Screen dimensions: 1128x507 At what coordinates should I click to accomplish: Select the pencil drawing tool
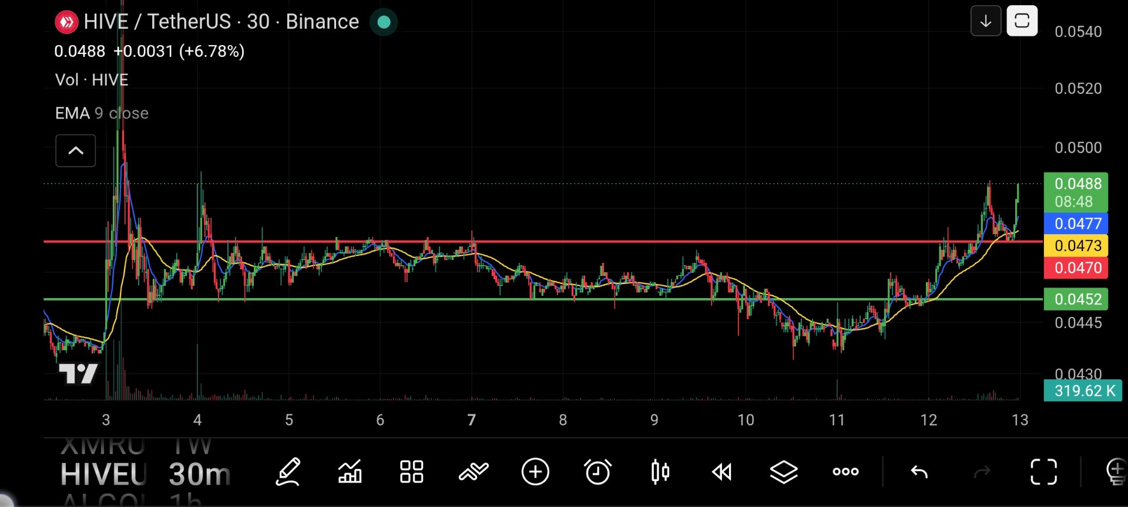(x=288, y=472)
